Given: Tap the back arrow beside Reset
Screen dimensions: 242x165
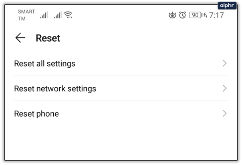Looking at the screenshot, I should tap(20, 38).
